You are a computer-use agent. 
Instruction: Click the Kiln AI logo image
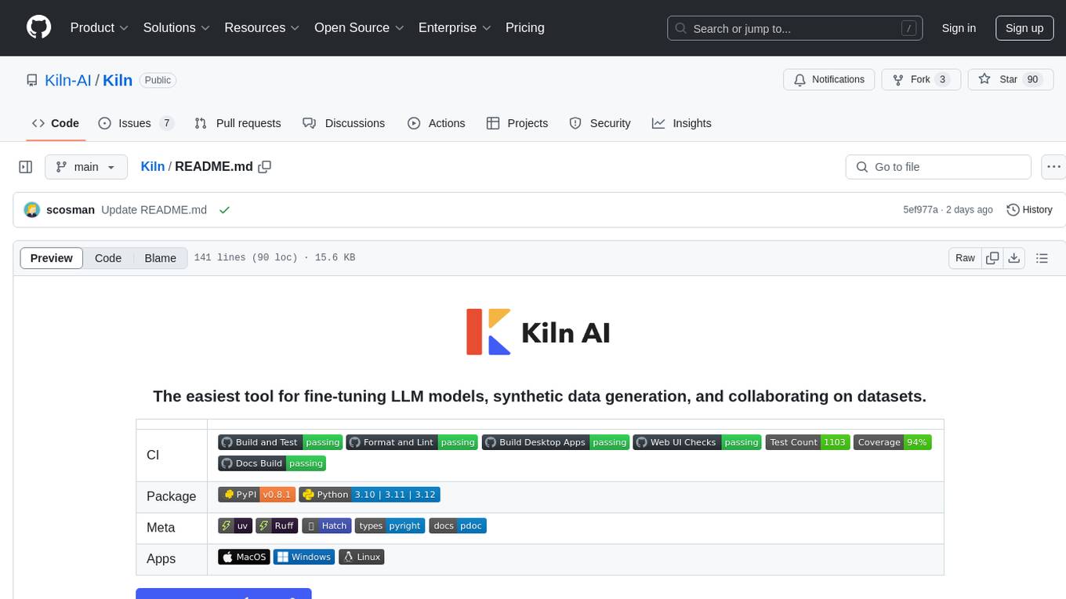pyautogui.click(x=539, y=332)
